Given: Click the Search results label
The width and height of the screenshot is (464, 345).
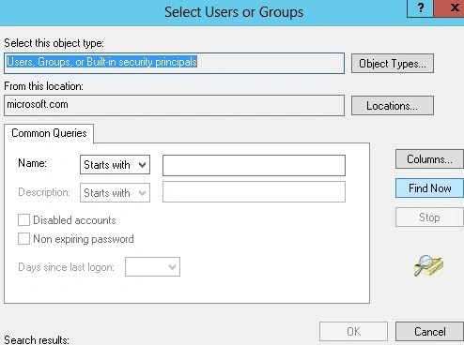Looking at the screenshot, I should click(37, 339).
